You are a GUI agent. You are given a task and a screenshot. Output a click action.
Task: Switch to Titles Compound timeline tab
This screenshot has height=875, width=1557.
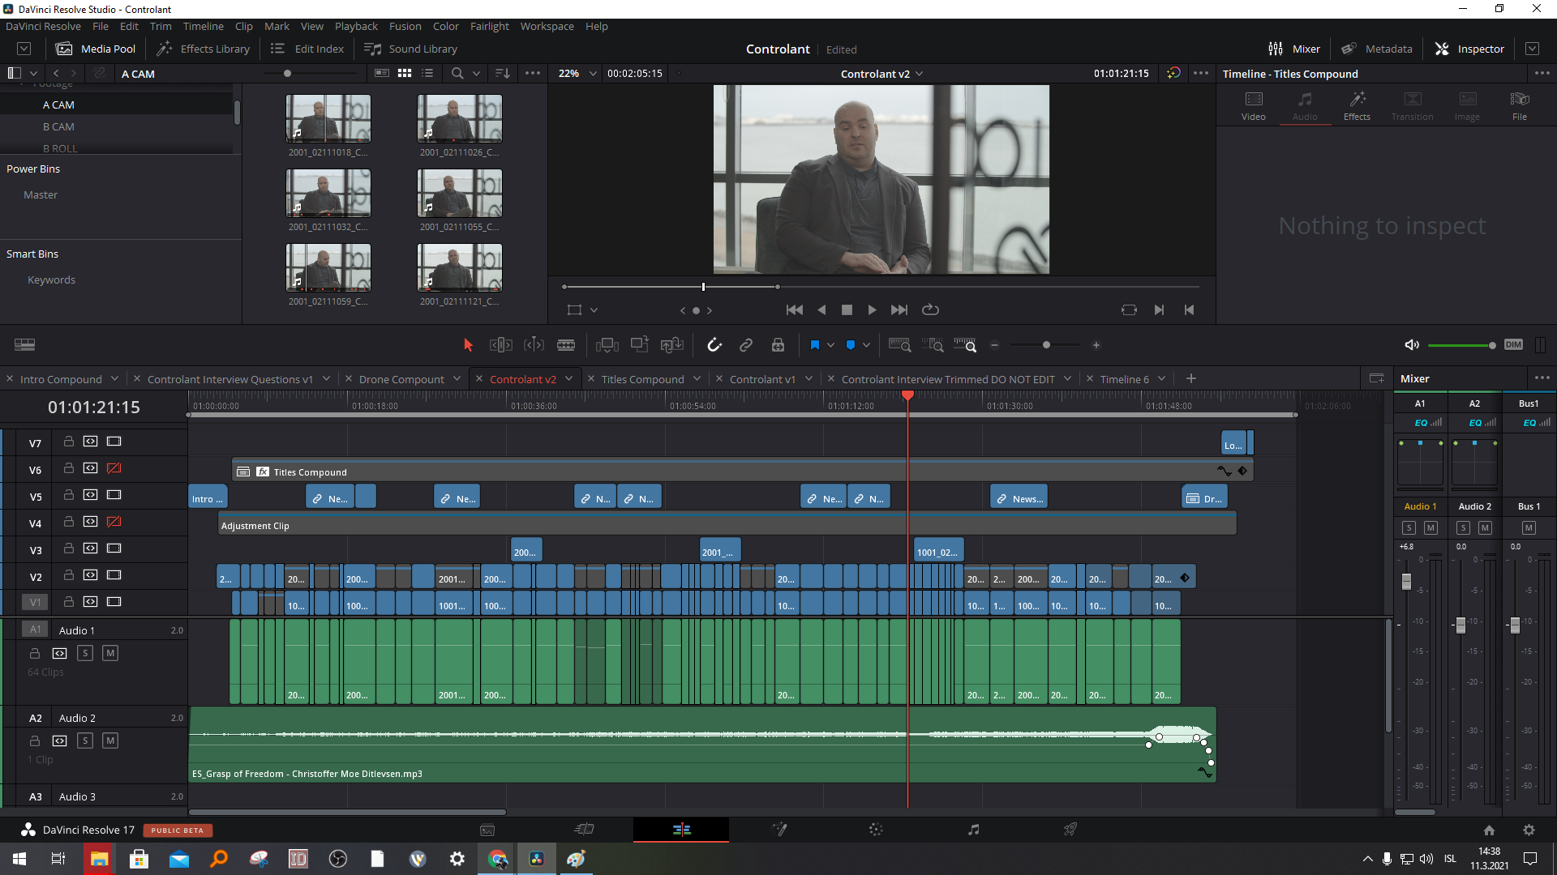642,379
